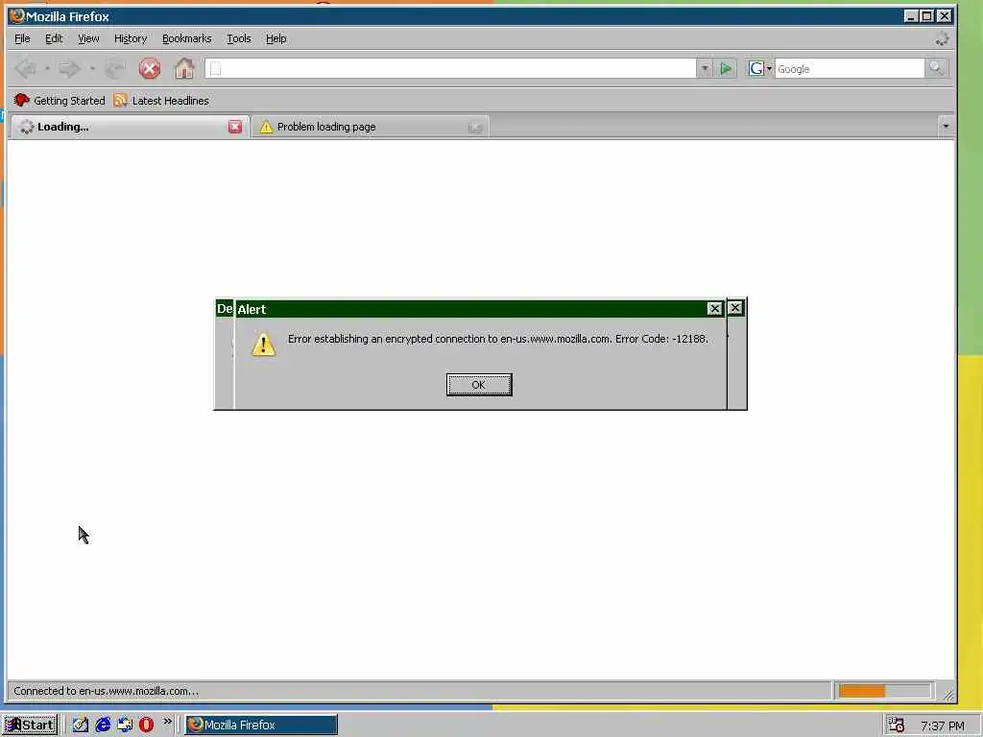
Task: Close the Alert dialog with X
Action: tap(714, 308)
